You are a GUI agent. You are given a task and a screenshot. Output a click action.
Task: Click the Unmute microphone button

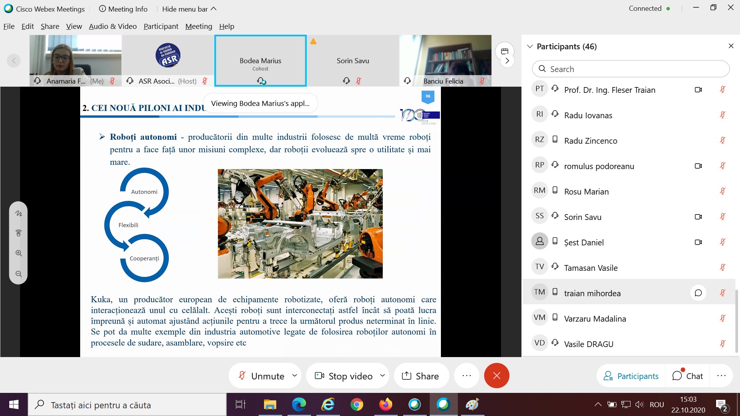(262, 376)
